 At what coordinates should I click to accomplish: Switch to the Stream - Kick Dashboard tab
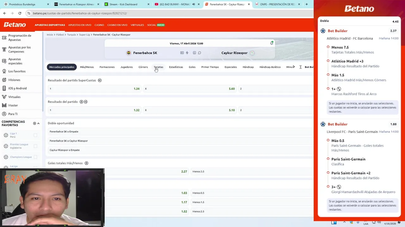pyautogui.click(x=126, y=4)
